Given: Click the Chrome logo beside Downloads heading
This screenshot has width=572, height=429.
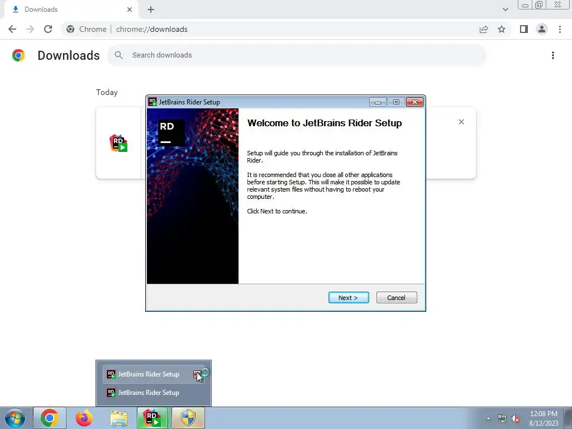Looking at the screenshot, I should coord(18,55).
